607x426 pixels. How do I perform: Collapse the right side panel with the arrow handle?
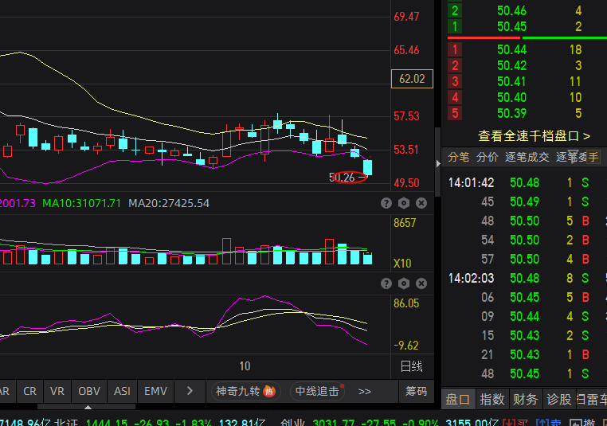pyautogui.click(x=437, y=163)
